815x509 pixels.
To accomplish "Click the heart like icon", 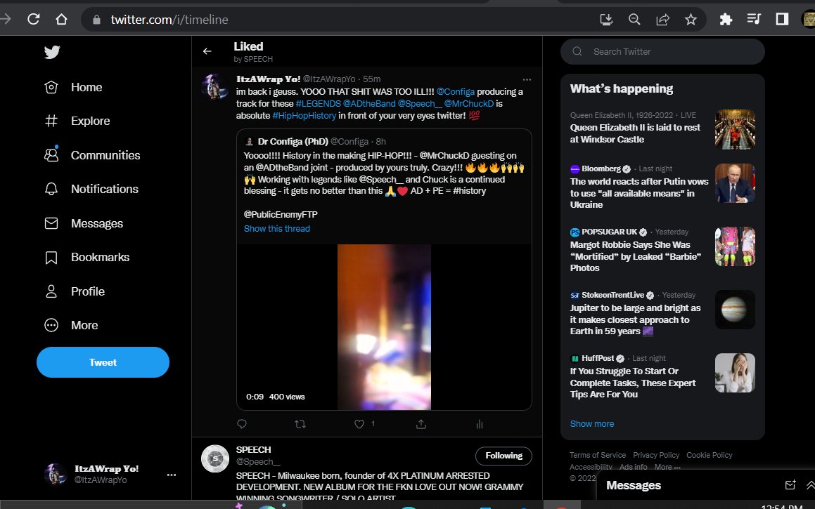I will [x=359, y=424].
